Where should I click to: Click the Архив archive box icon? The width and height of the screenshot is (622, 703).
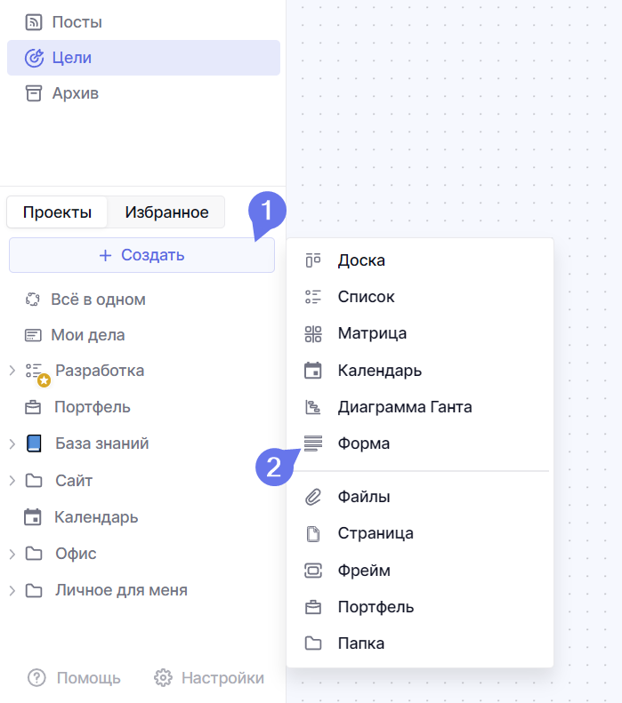(x=34, y=93)
